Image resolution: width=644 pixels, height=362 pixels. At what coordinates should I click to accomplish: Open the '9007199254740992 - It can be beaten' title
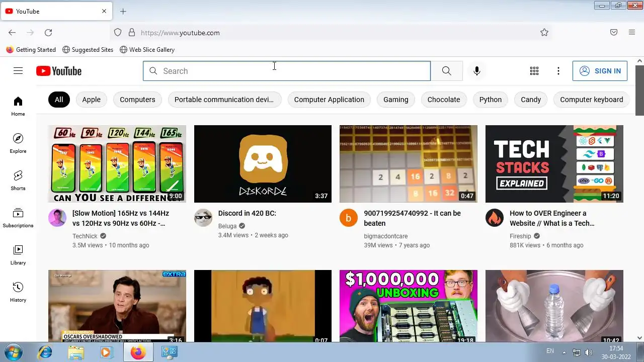tap(412, 218)
